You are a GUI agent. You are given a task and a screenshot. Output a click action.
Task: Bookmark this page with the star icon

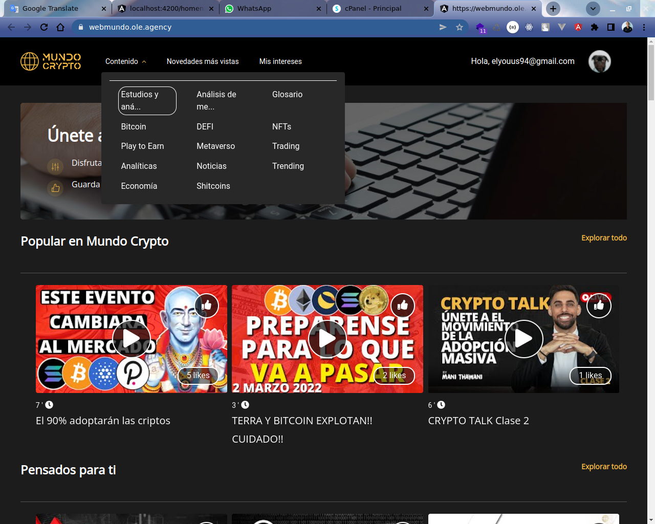coord(460,27)
